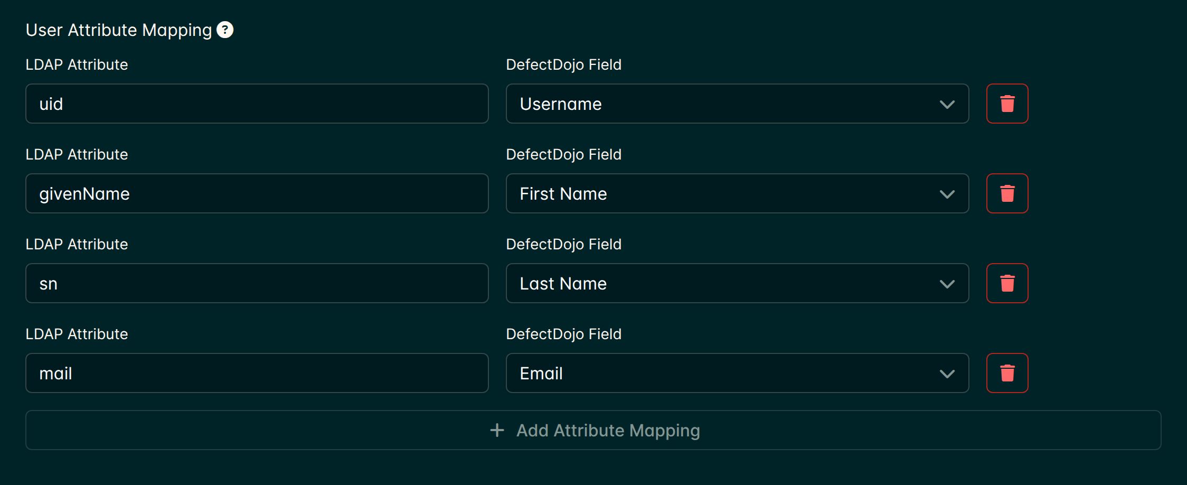Open the Username DefectDojo Field dropdown
1187x485 pixels.
click(x=737, y=104)
